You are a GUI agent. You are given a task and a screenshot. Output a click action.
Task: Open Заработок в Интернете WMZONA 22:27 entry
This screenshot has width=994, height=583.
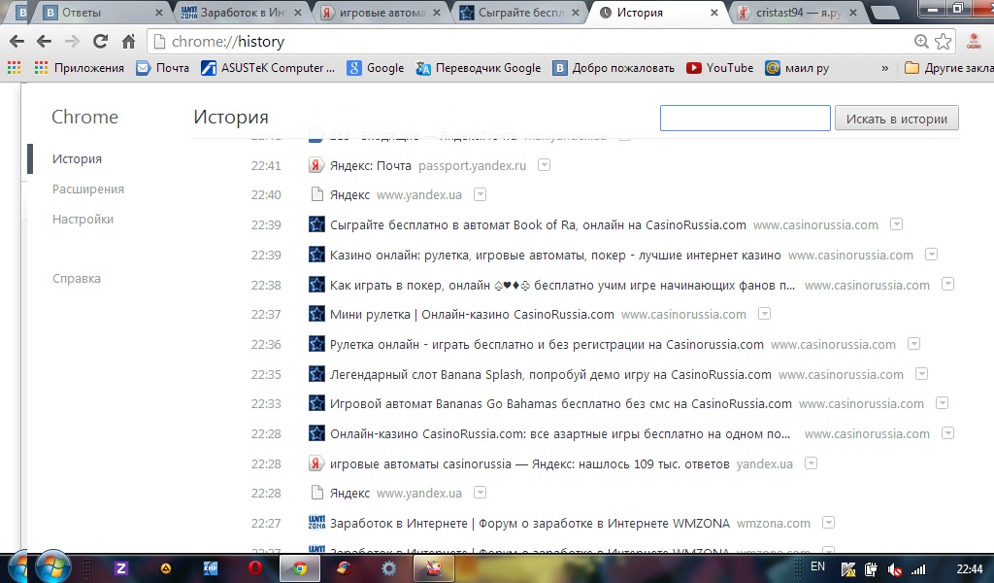pyautogui.click(x=529, y=524)
